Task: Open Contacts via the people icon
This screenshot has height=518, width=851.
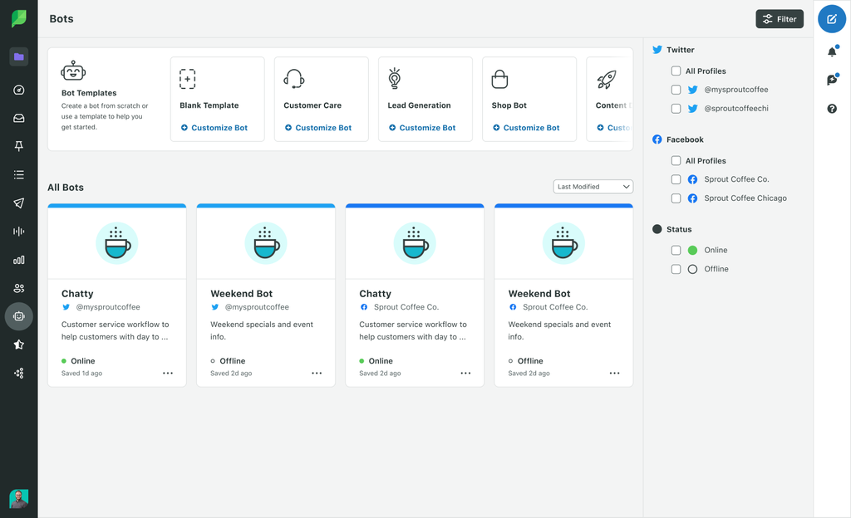Action: (x=18, y=287)
